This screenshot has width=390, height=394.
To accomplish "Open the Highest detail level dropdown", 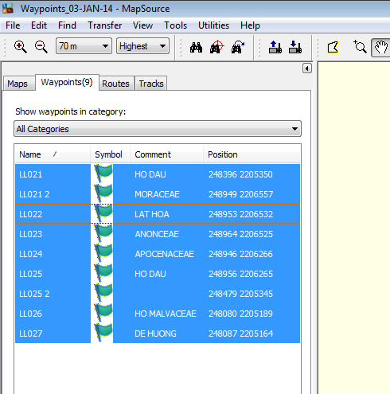I will (142, 46).
